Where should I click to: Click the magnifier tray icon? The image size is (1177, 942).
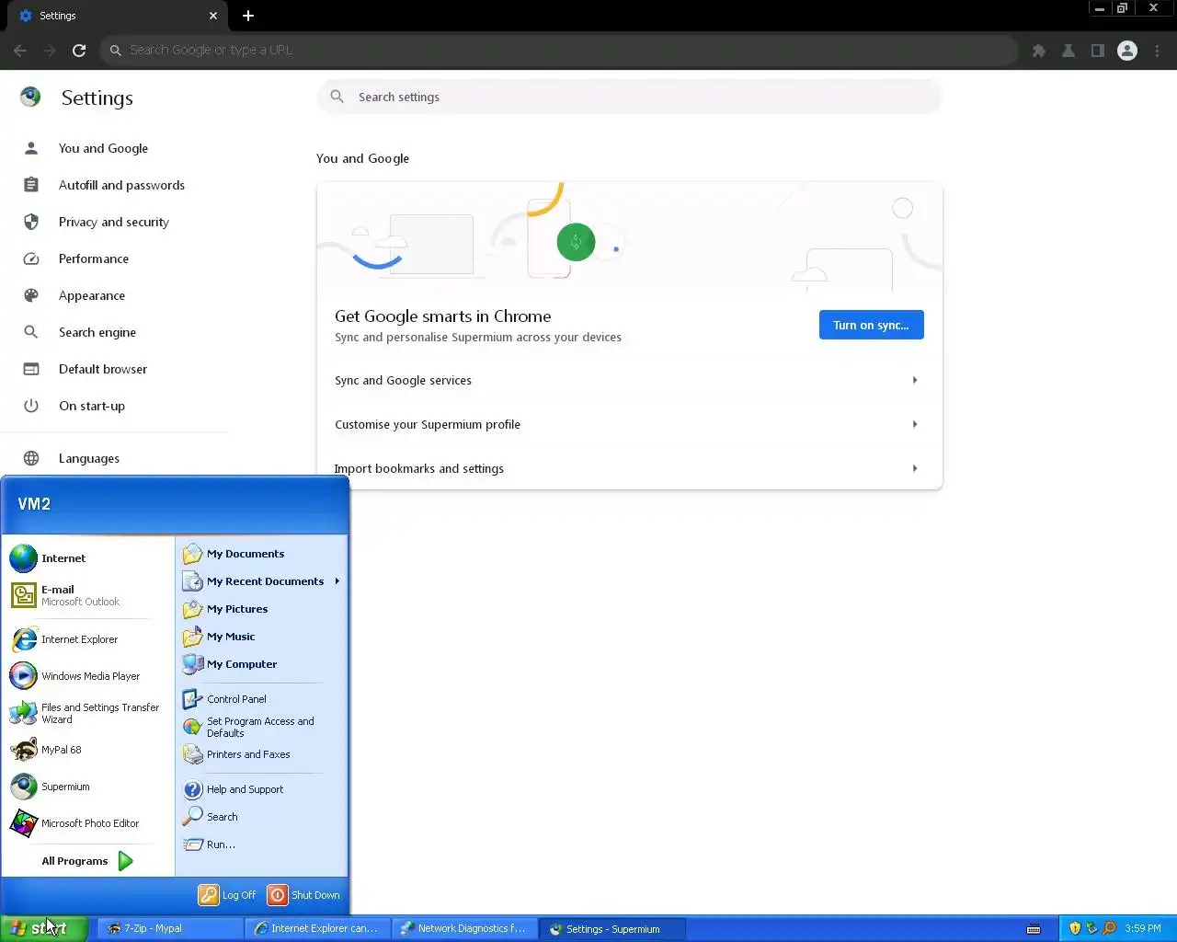tap(1109, 928)
